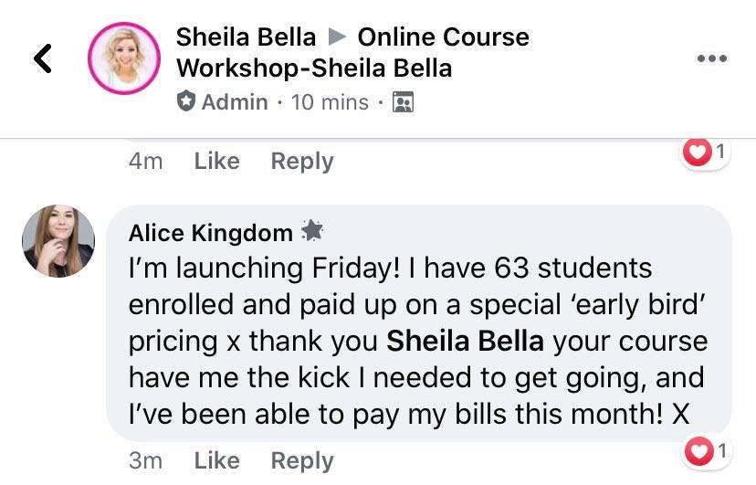Click the 3m timestamp under Alice's comment
Screen dimensions: 756x485
click(145, 461)
